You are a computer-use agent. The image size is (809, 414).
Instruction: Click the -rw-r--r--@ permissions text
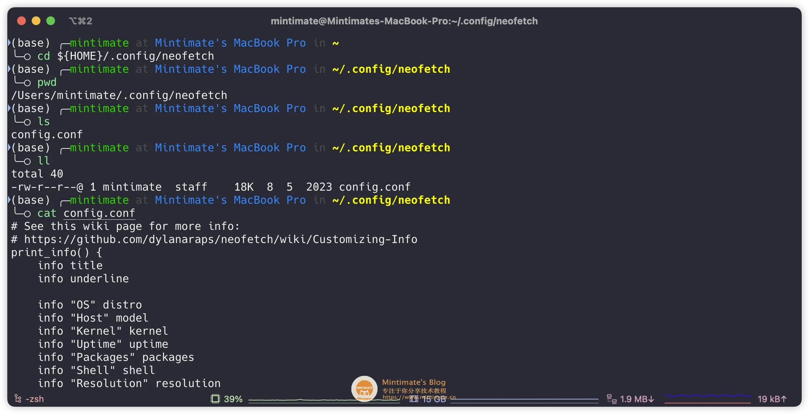[47, 187]
